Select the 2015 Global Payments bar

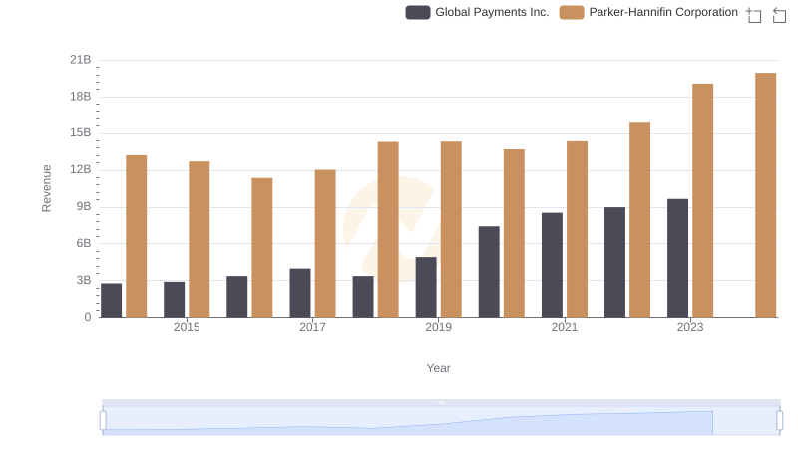click(x=174, y=299)
